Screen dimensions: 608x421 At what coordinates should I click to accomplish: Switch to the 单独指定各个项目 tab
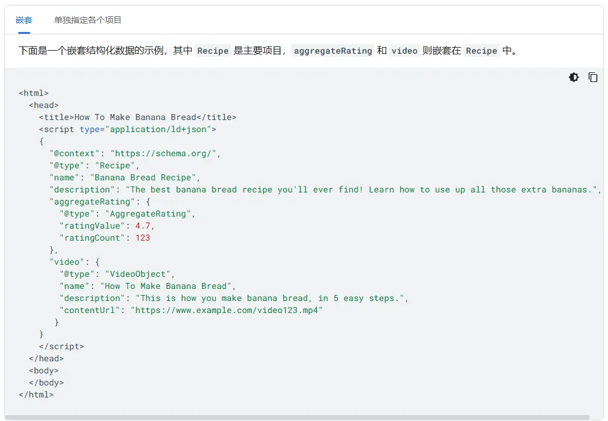pyautogui.click(x=88, y=20)
